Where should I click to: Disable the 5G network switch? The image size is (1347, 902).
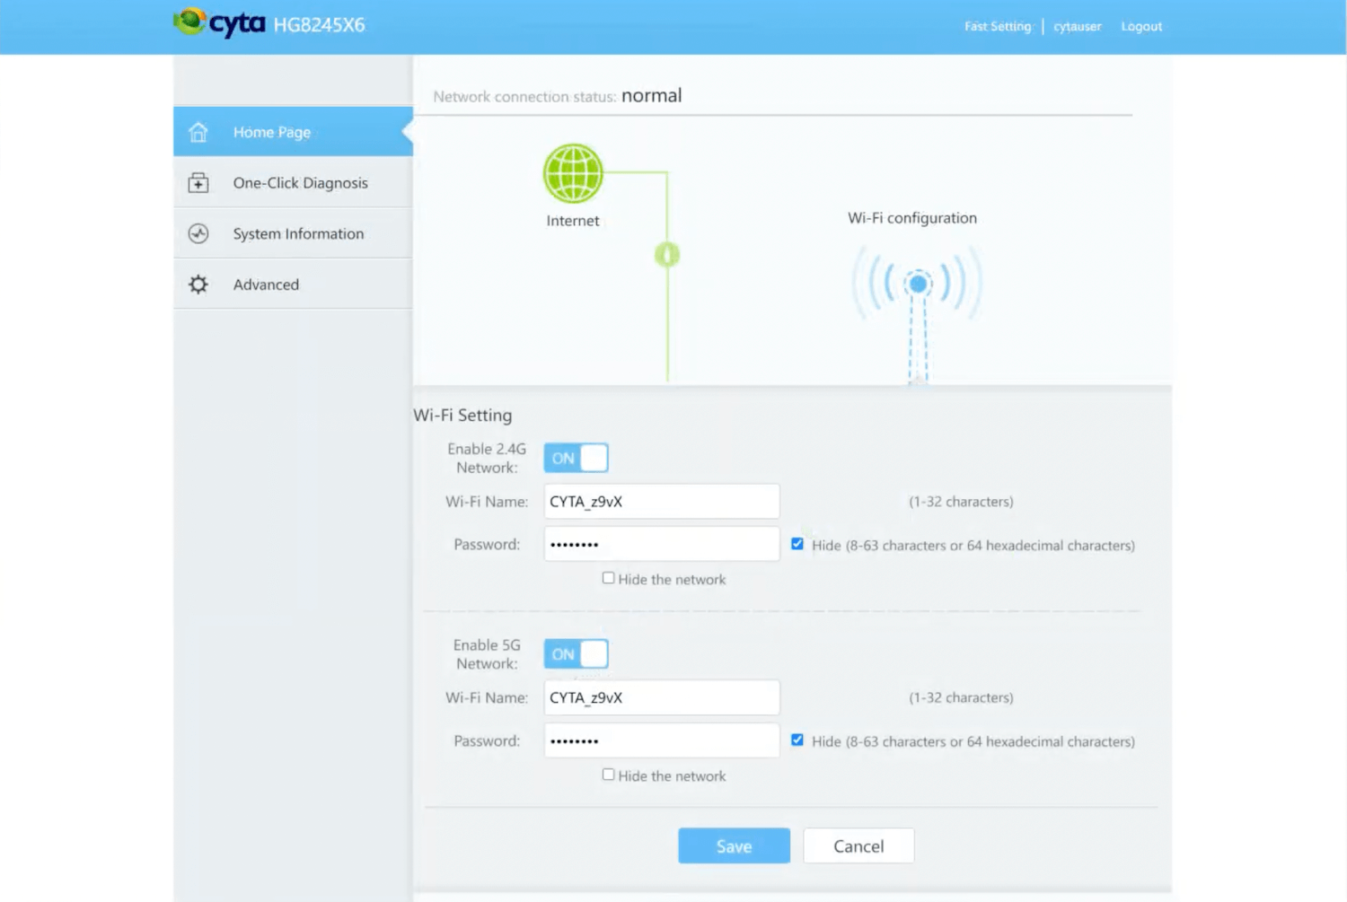click(x=576, y=654)
